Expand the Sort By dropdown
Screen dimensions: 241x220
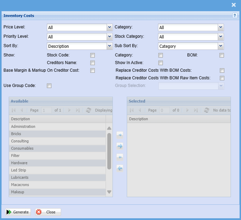[110, 46]
